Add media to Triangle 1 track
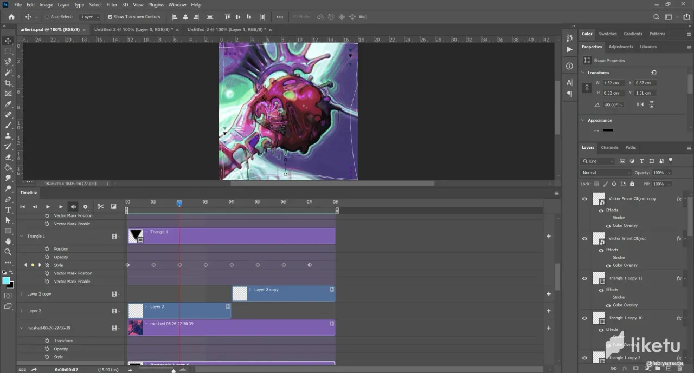The height and width of the screenshot is (373, 694). pyautogui.click(x=549, y=236)
